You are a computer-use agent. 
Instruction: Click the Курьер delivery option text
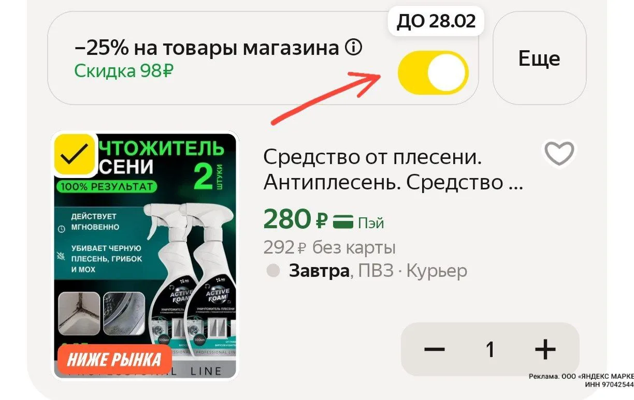coord(437,270)
